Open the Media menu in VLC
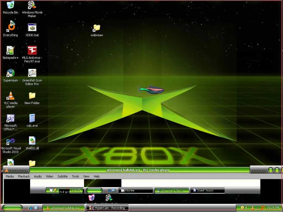Screen dimensions: 283x212 [x=10, y=176]
